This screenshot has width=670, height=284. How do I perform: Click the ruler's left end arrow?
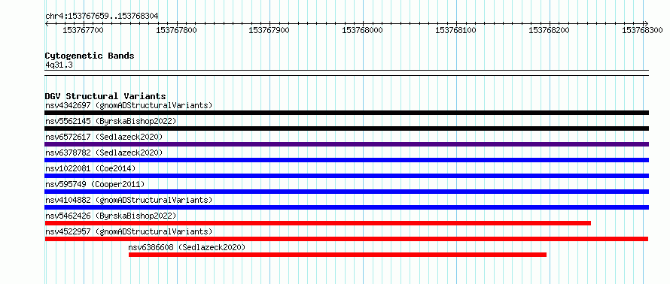coord(47,23)
